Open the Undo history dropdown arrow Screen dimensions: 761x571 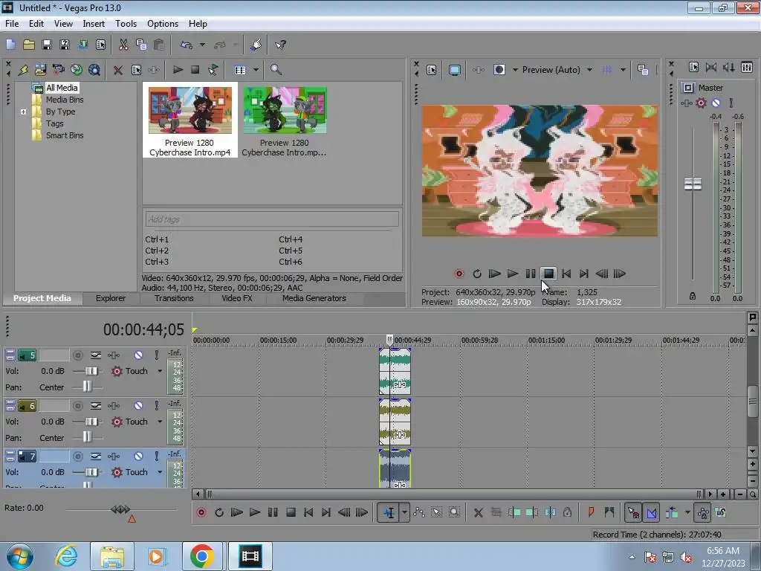coord(202,45)
